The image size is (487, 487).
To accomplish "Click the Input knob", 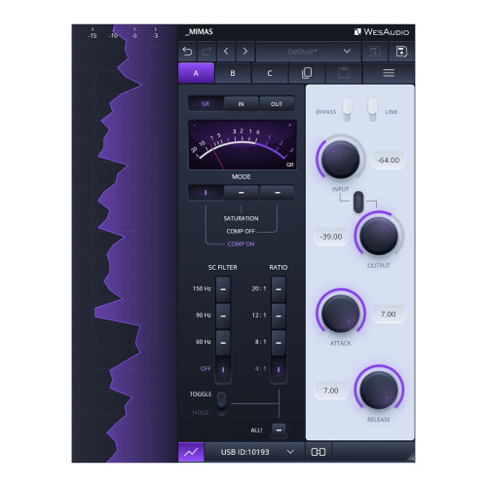I will tap(340, 159).
